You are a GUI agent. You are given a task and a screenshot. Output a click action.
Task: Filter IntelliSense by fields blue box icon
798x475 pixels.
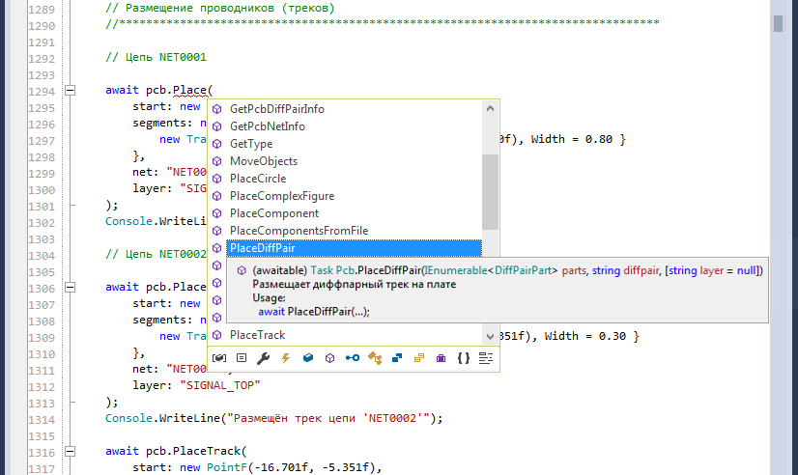(308, 358)
